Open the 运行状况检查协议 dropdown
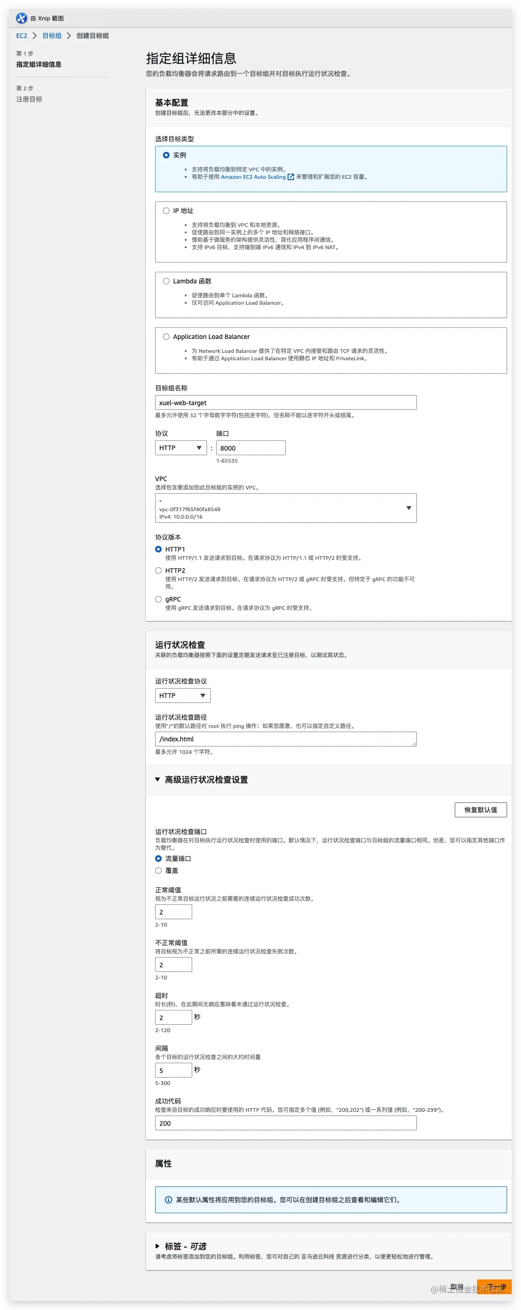Viewport: 521px width, 1310px height. [x=182, y=695]
